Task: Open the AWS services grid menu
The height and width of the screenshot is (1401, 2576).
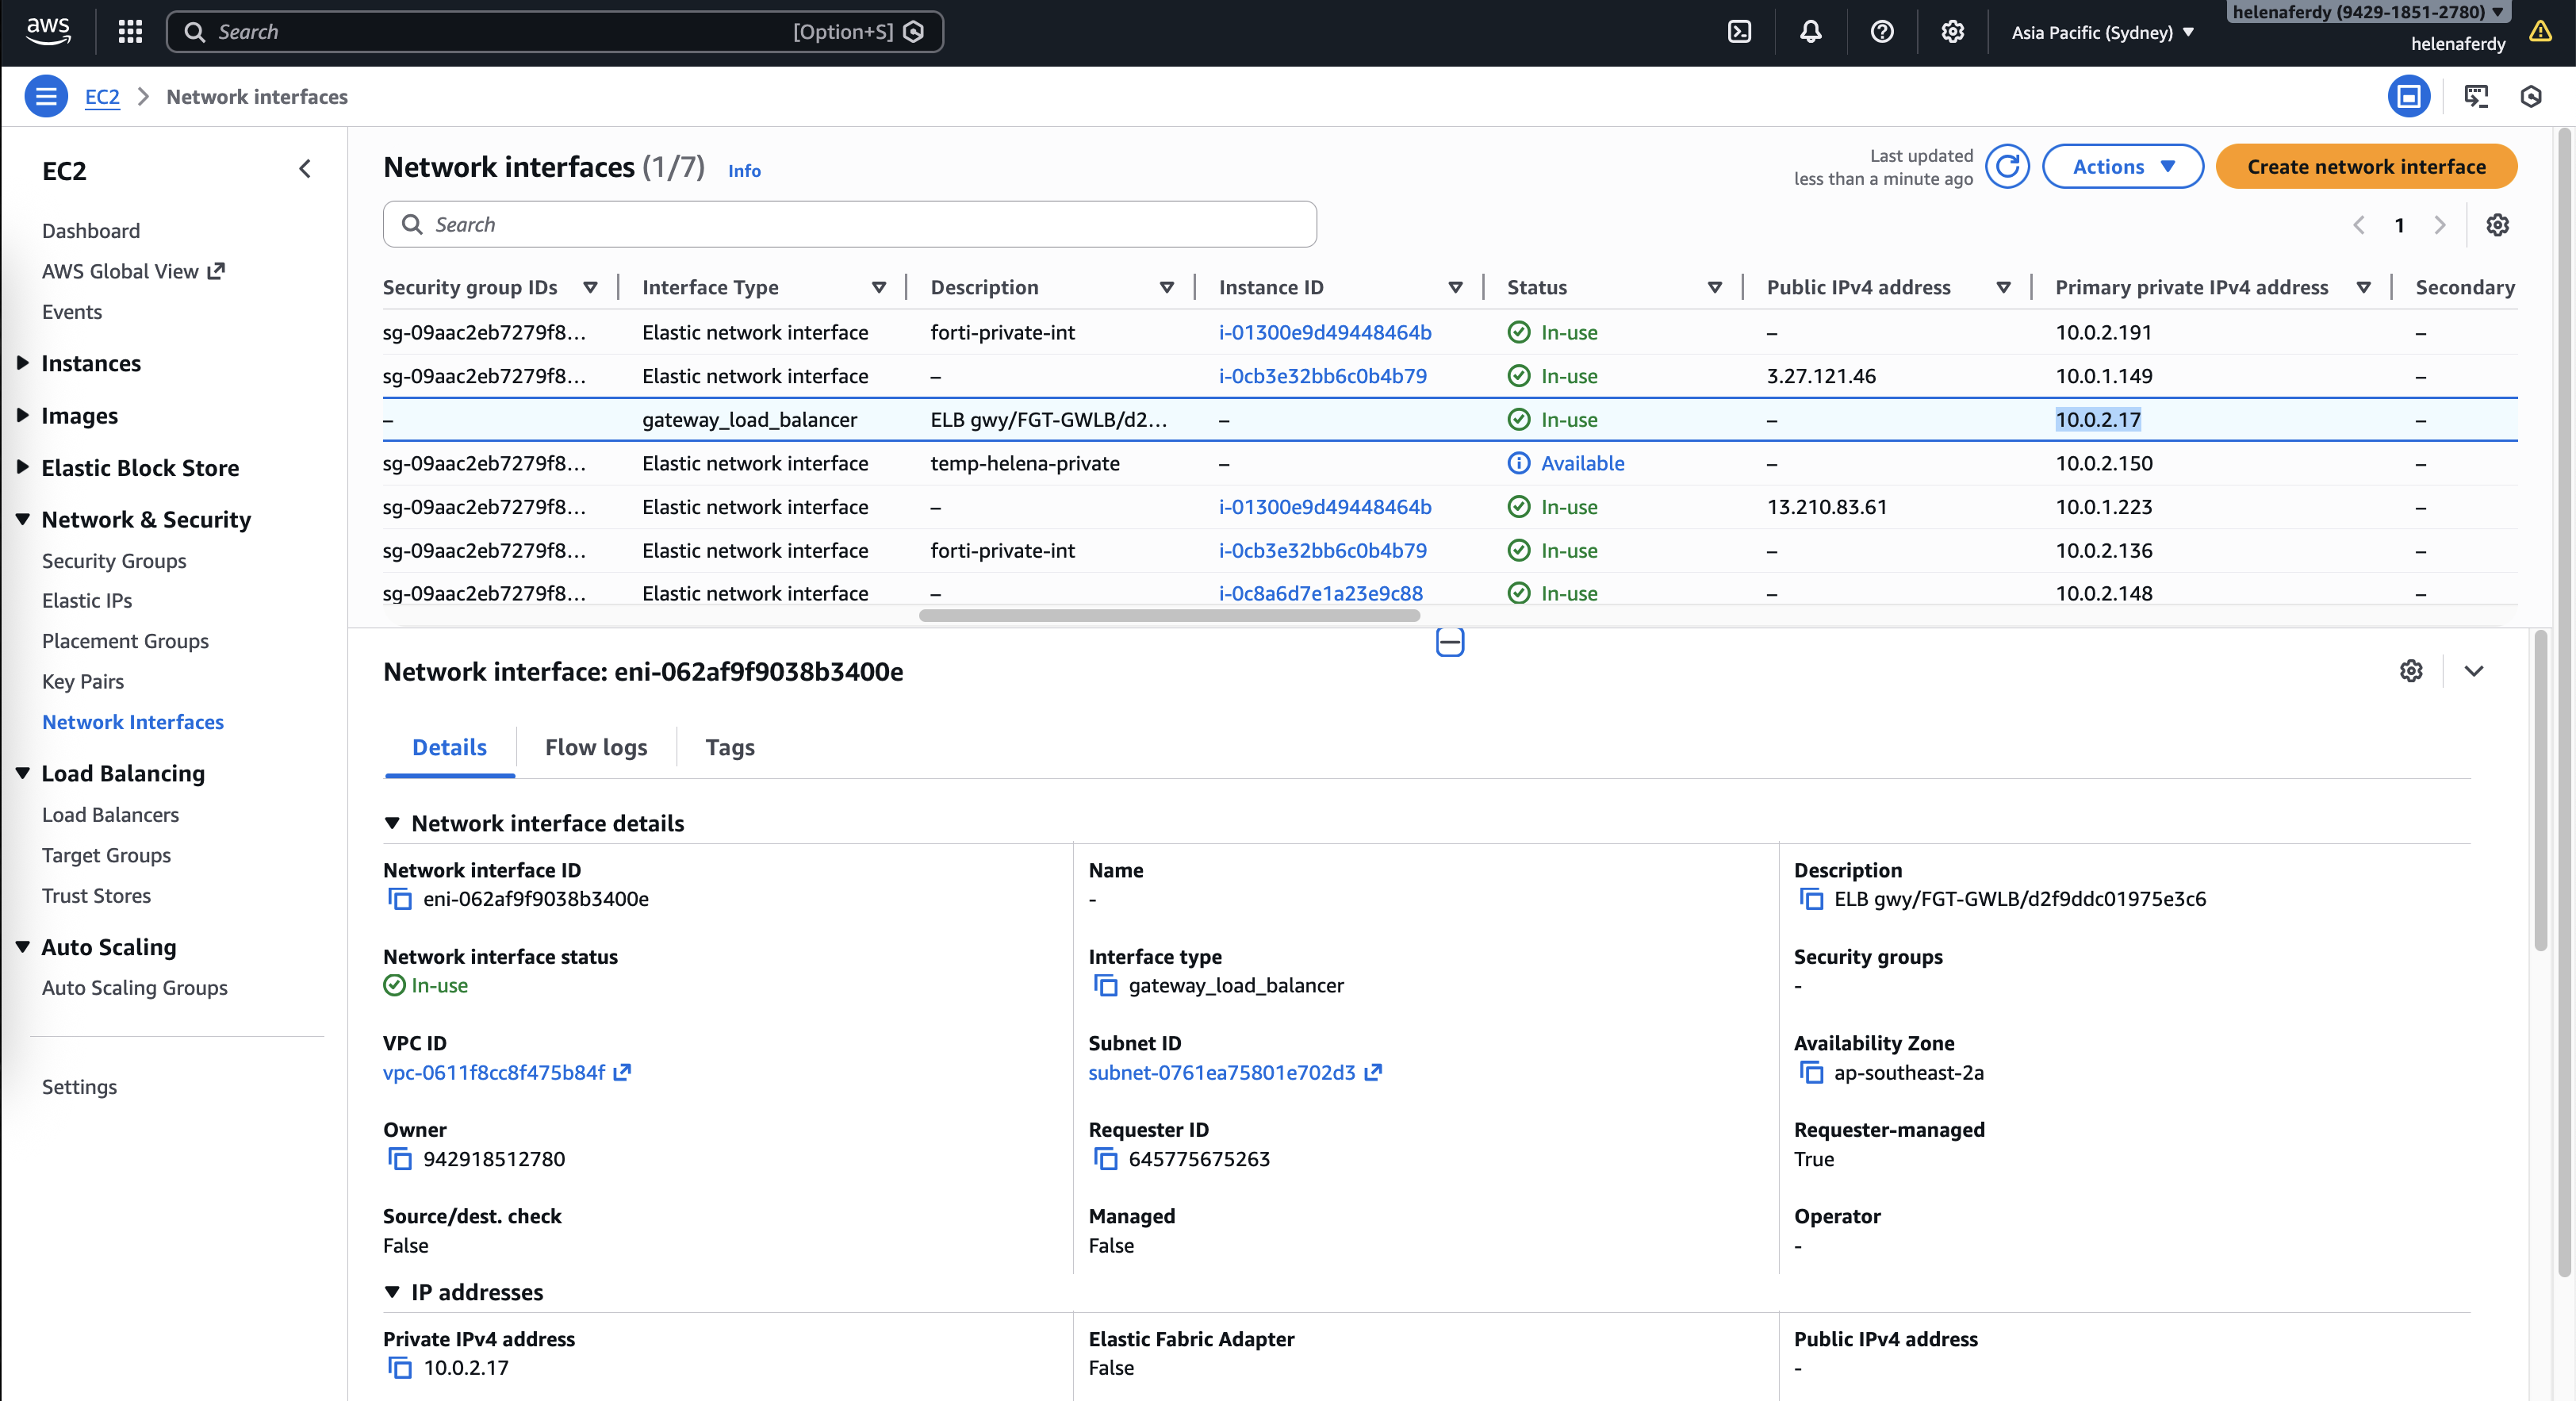Action: 130,32
